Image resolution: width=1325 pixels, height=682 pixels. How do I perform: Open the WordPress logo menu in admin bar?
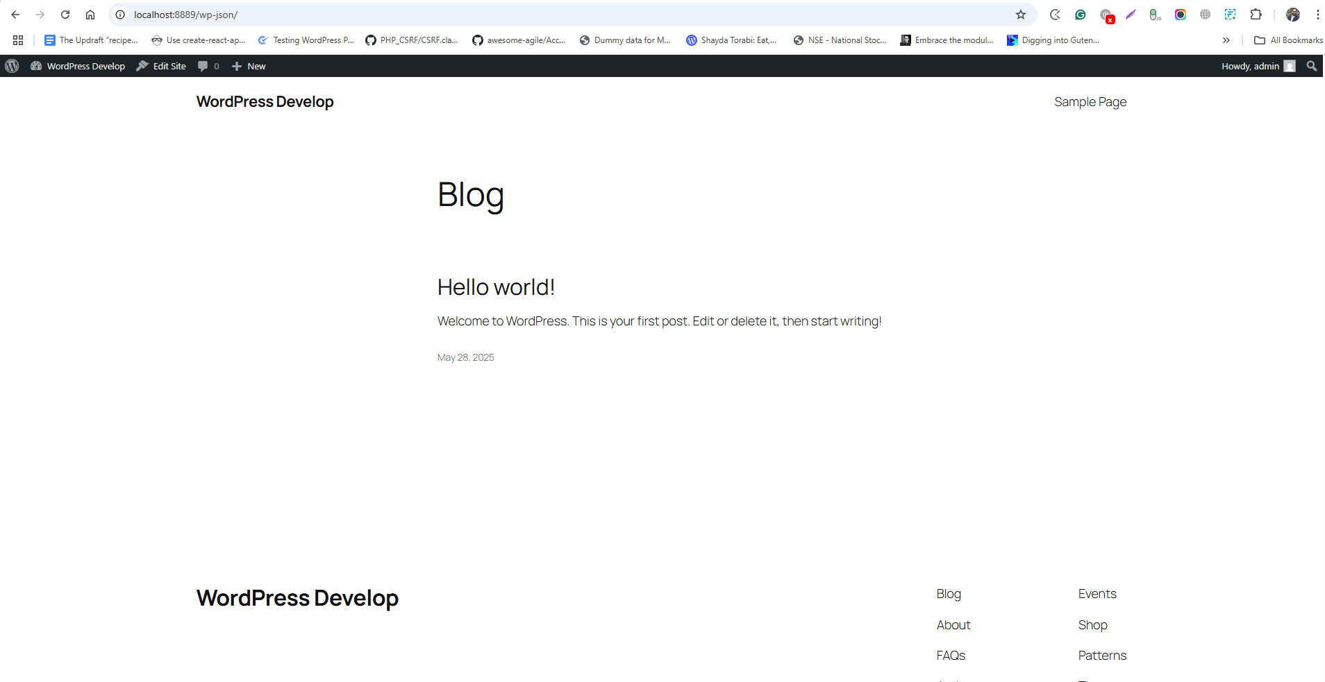(x=12, y=66)
